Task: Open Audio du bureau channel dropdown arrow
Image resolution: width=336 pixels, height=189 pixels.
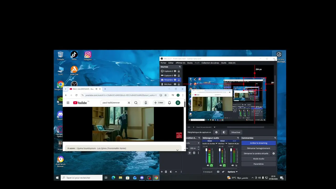Action: pos(217,144)
